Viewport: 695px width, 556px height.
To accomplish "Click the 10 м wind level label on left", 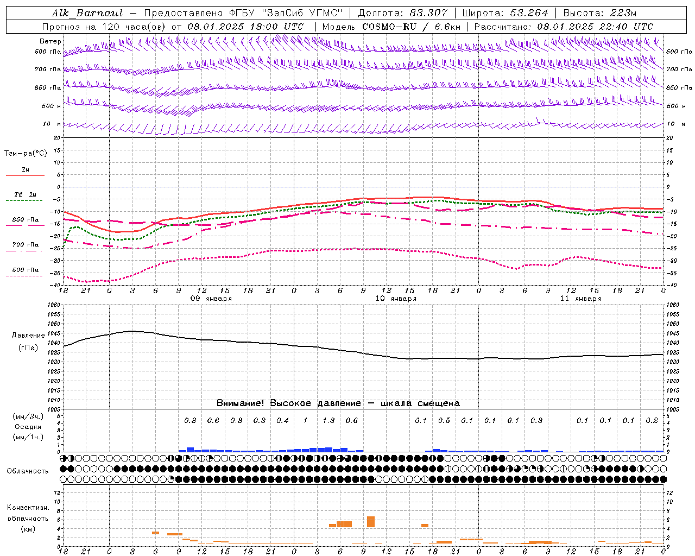I will pos(52,124).
